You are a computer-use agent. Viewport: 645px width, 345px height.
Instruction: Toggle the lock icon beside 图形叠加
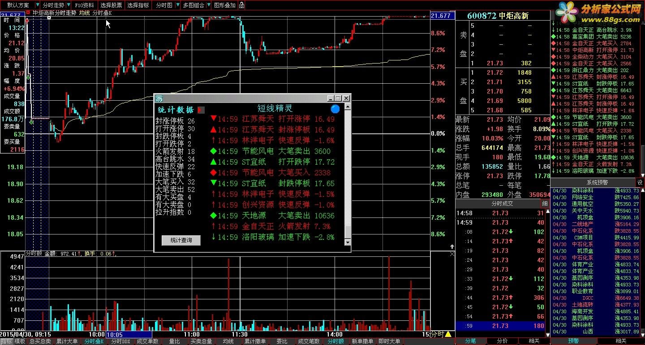click(241, 5)
